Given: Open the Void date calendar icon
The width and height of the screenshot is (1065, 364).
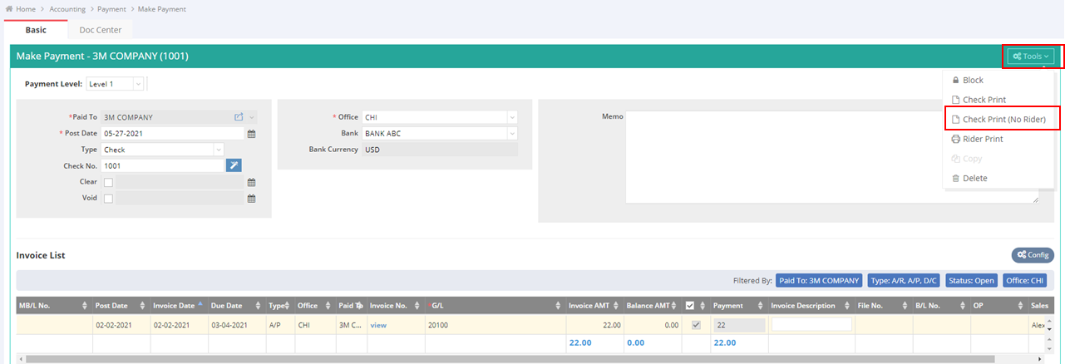Looking at the screenshot, I should tap(251, 199).
